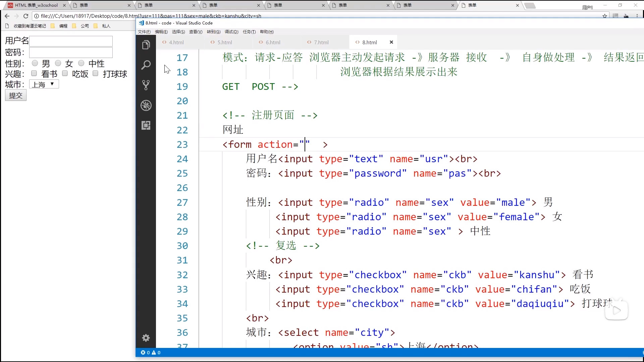Open the Search icon in activity bar
The image size is (644, 362).
coord(146,65)
